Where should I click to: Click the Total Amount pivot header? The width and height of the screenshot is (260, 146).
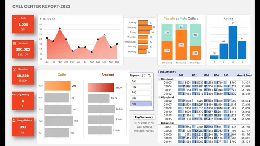pyautogui.click(x=167, y=71)
